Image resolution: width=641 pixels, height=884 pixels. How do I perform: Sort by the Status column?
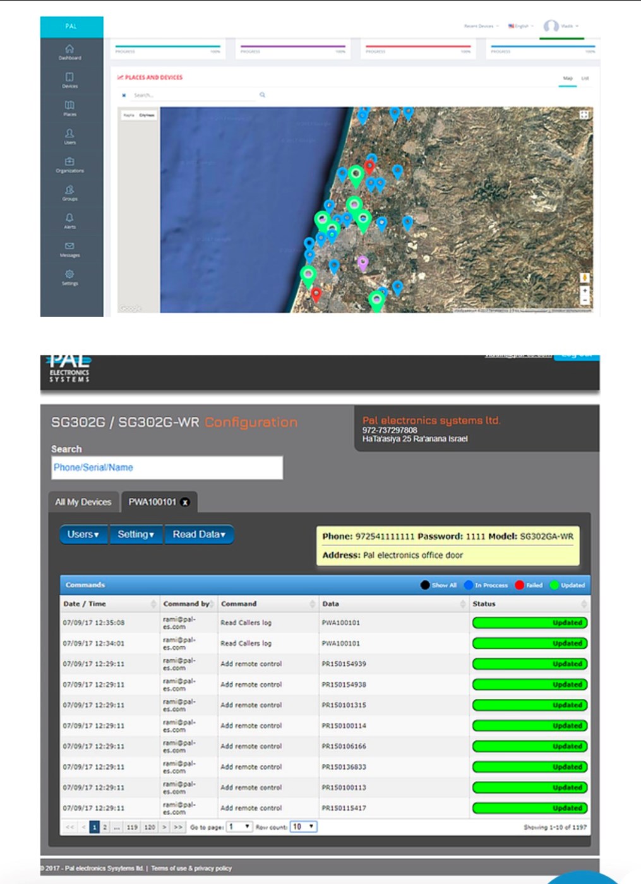pyautogui.click(x=530, y=604)
